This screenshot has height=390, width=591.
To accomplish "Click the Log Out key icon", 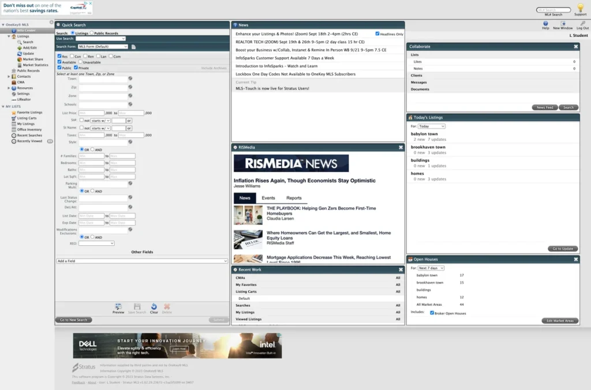I will 582,24.
